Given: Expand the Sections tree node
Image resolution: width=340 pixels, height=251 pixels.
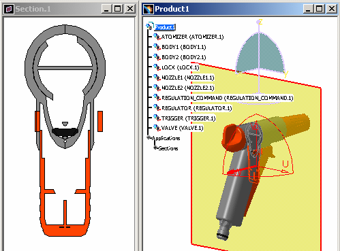Looking at the screenshot, I should (155, 148).
